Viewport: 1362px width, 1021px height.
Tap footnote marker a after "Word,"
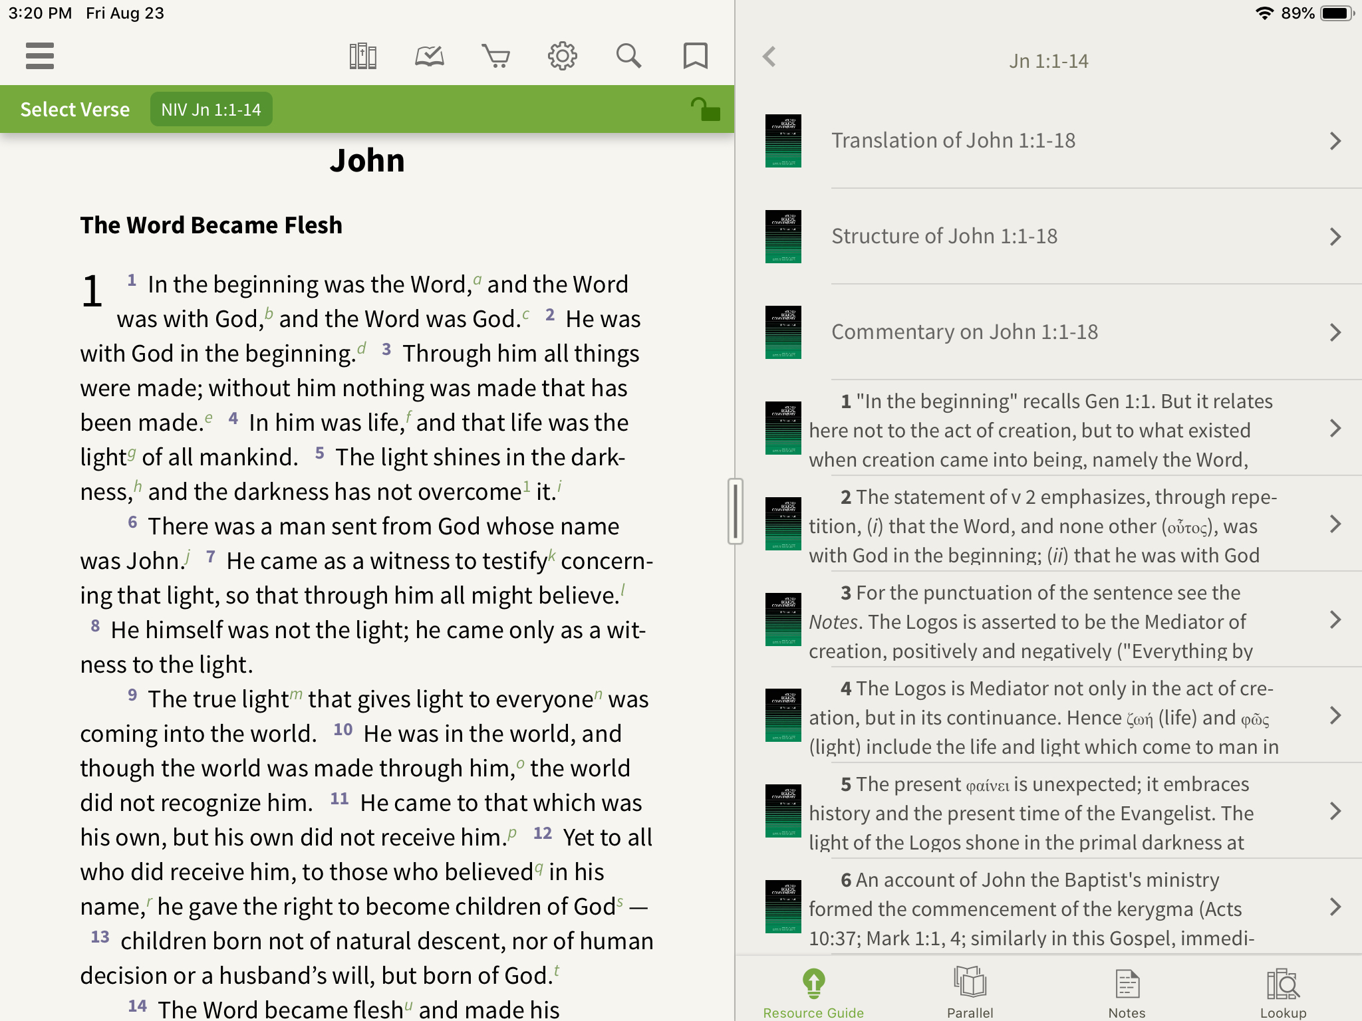coord(477,279)
